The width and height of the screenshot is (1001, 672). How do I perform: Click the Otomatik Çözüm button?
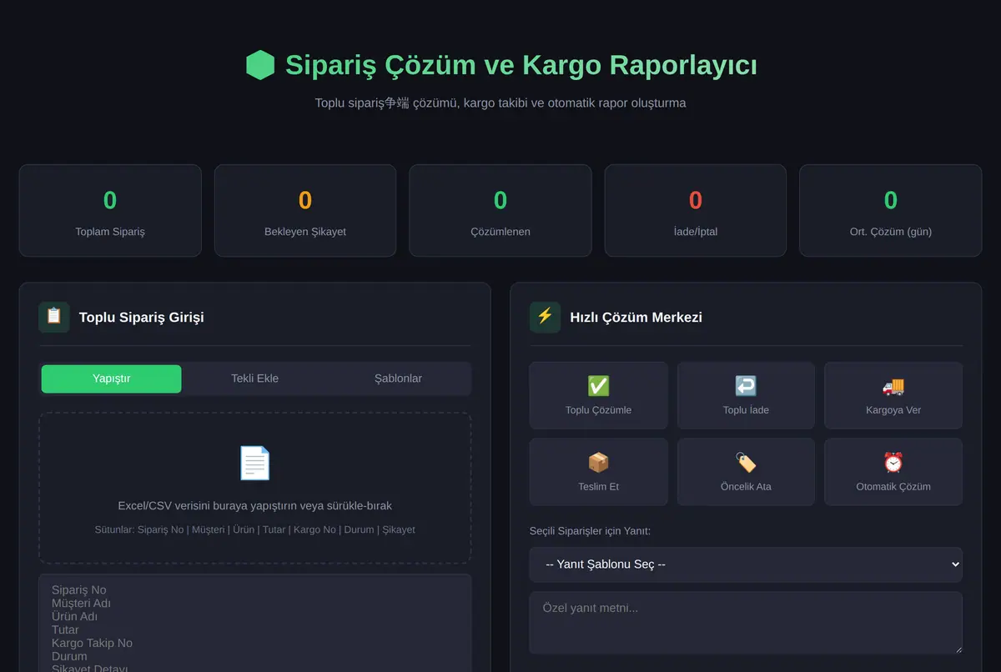click(x=893, y=472)
